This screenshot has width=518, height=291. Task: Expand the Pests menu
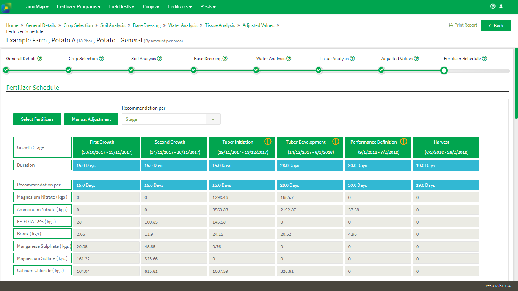click(208, 7)
